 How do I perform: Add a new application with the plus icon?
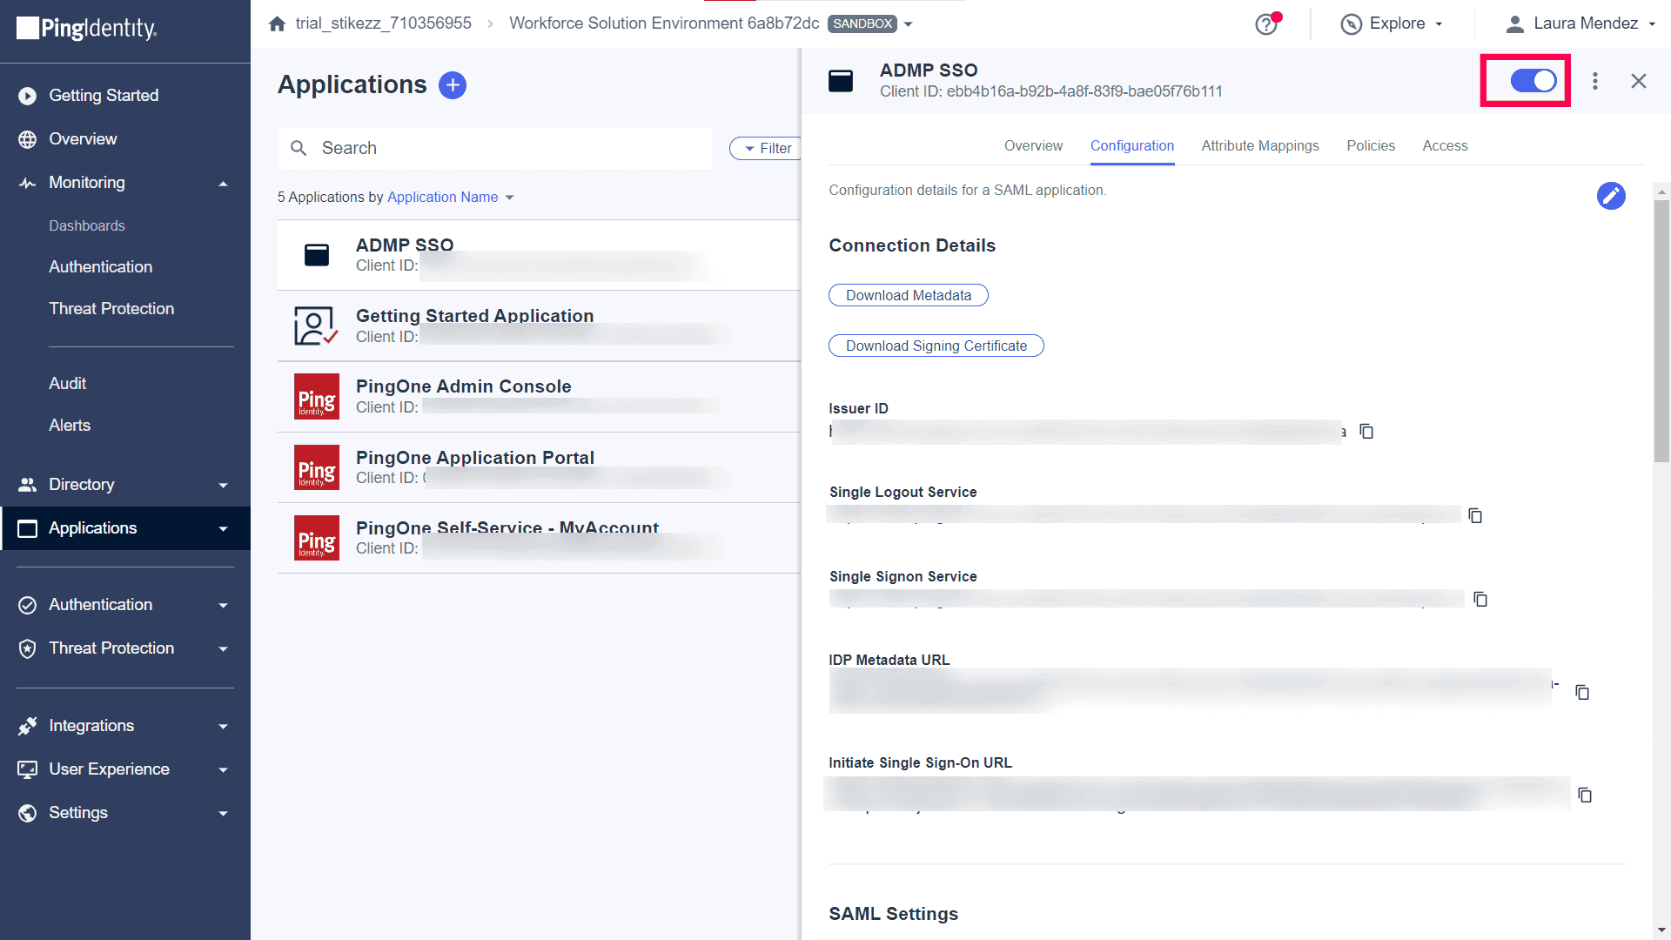(452, 84)
